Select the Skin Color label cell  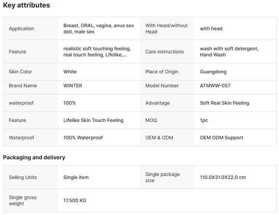pos(31,72)
